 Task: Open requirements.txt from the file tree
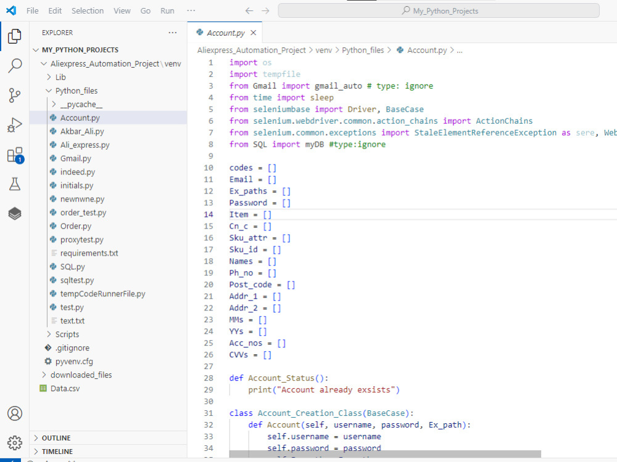(90, 253)
